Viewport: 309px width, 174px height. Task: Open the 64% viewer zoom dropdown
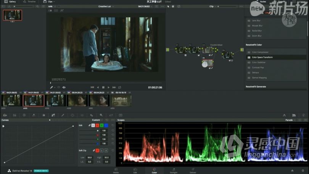click(x=51, y=7)
